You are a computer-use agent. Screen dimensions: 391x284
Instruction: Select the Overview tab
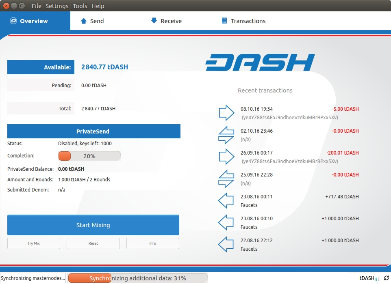35,21
